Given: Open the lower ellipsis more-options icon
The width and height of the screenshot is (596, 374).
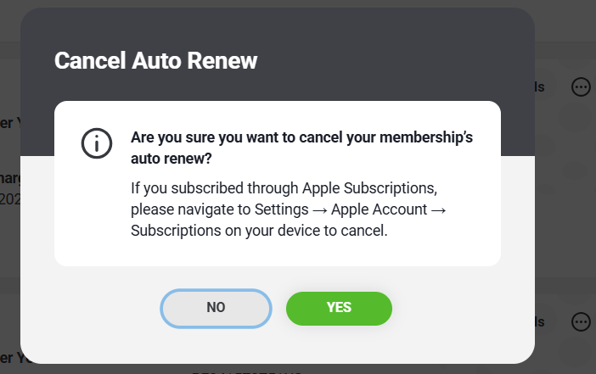Looking at the screenshot, I should tap(581, 322).
